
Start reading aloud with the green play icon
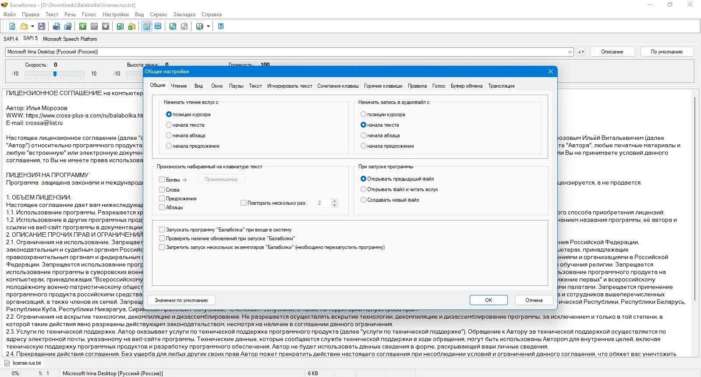[83, 26]
